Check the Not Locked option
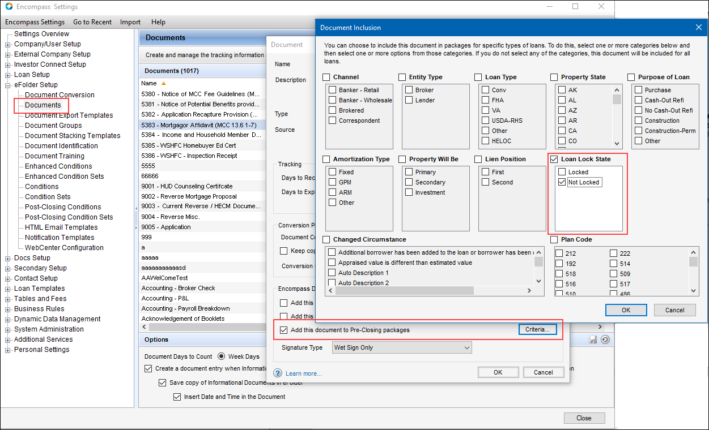Viewport: 709px width, 430px height. pos(562,182)
